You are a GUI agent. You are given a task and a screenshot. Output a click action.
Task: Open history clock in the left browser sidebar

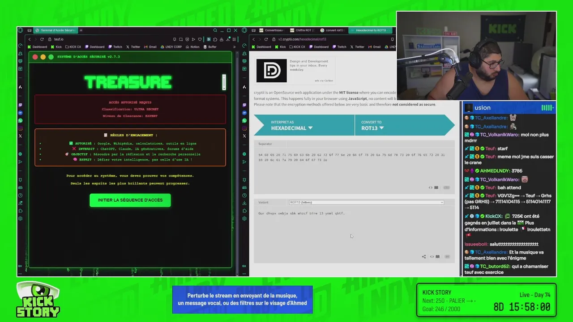tap(20, 195)
